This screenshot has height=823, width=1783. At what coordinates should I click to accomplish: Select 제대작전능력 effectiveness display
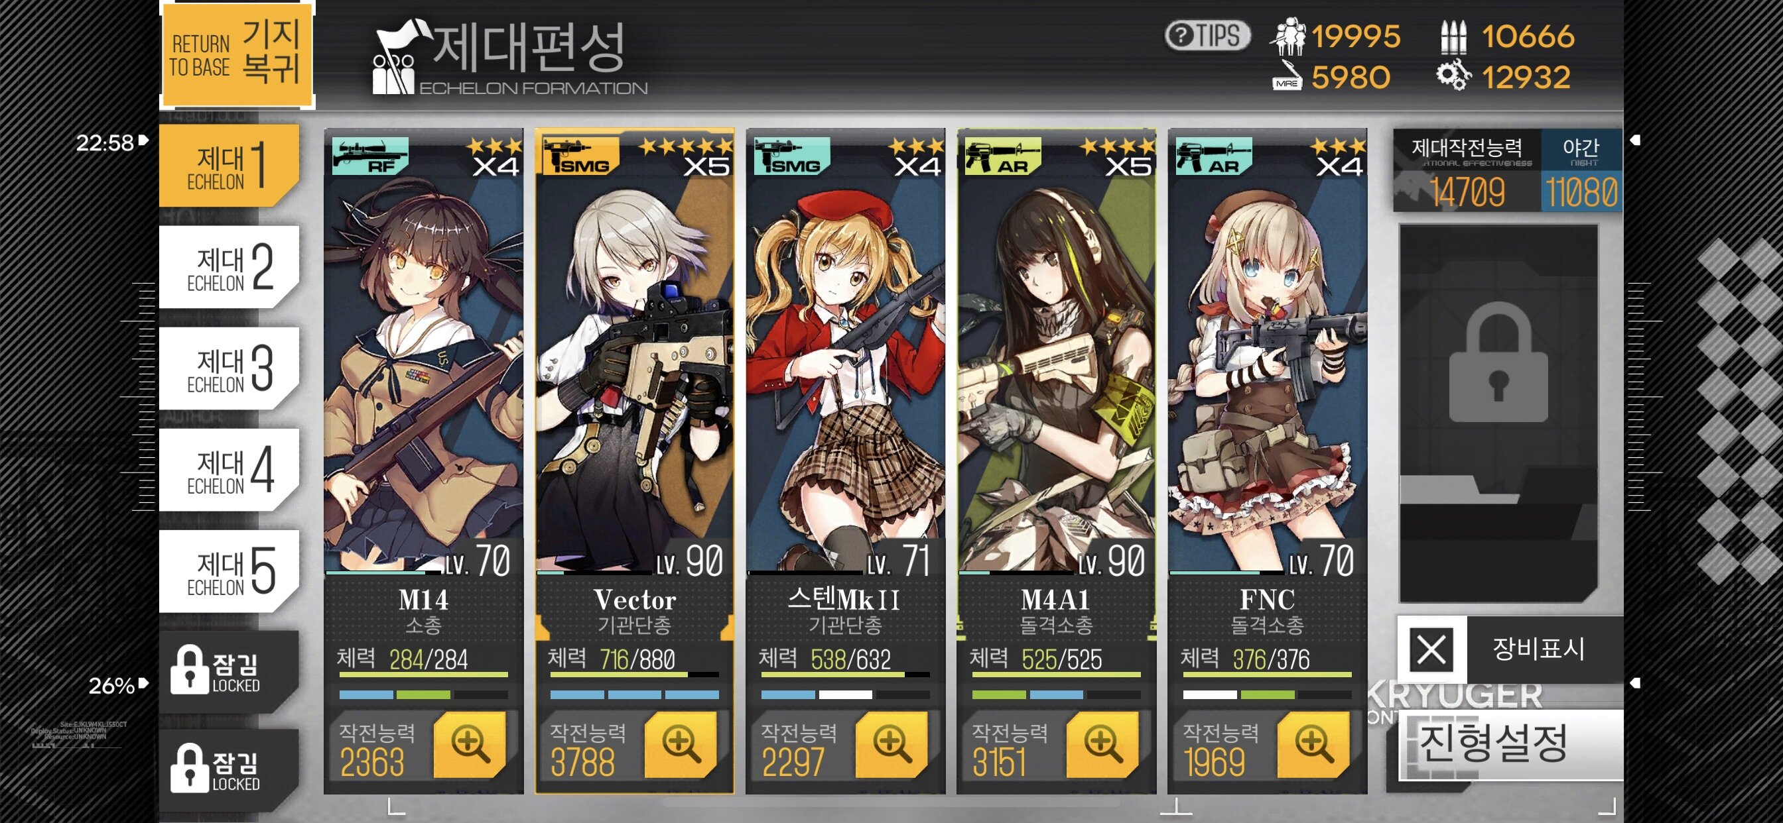tap(1467, 170)
